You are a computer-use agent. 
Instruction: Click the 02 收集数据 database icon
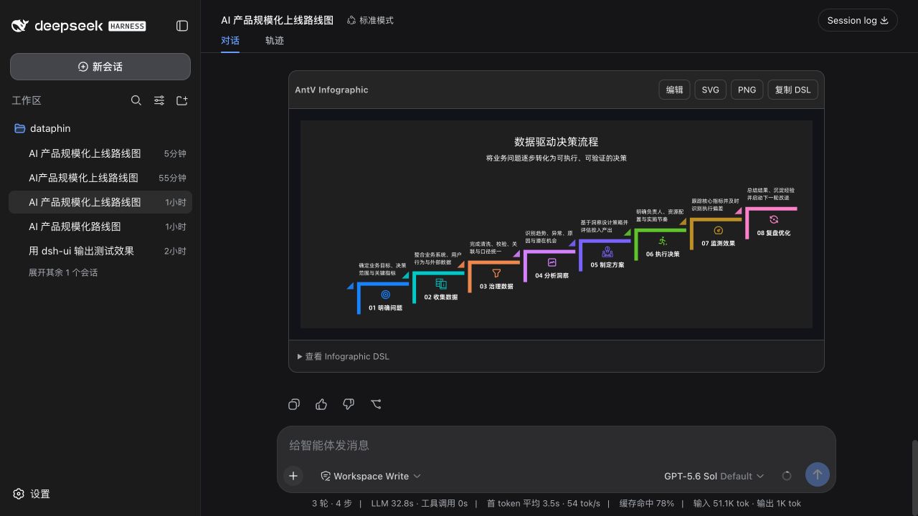coord(441,284)
